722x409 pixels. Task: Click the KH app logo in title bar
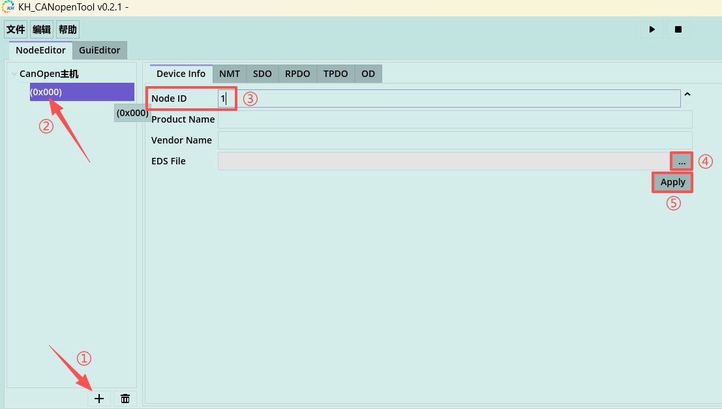tap(8, 7)
